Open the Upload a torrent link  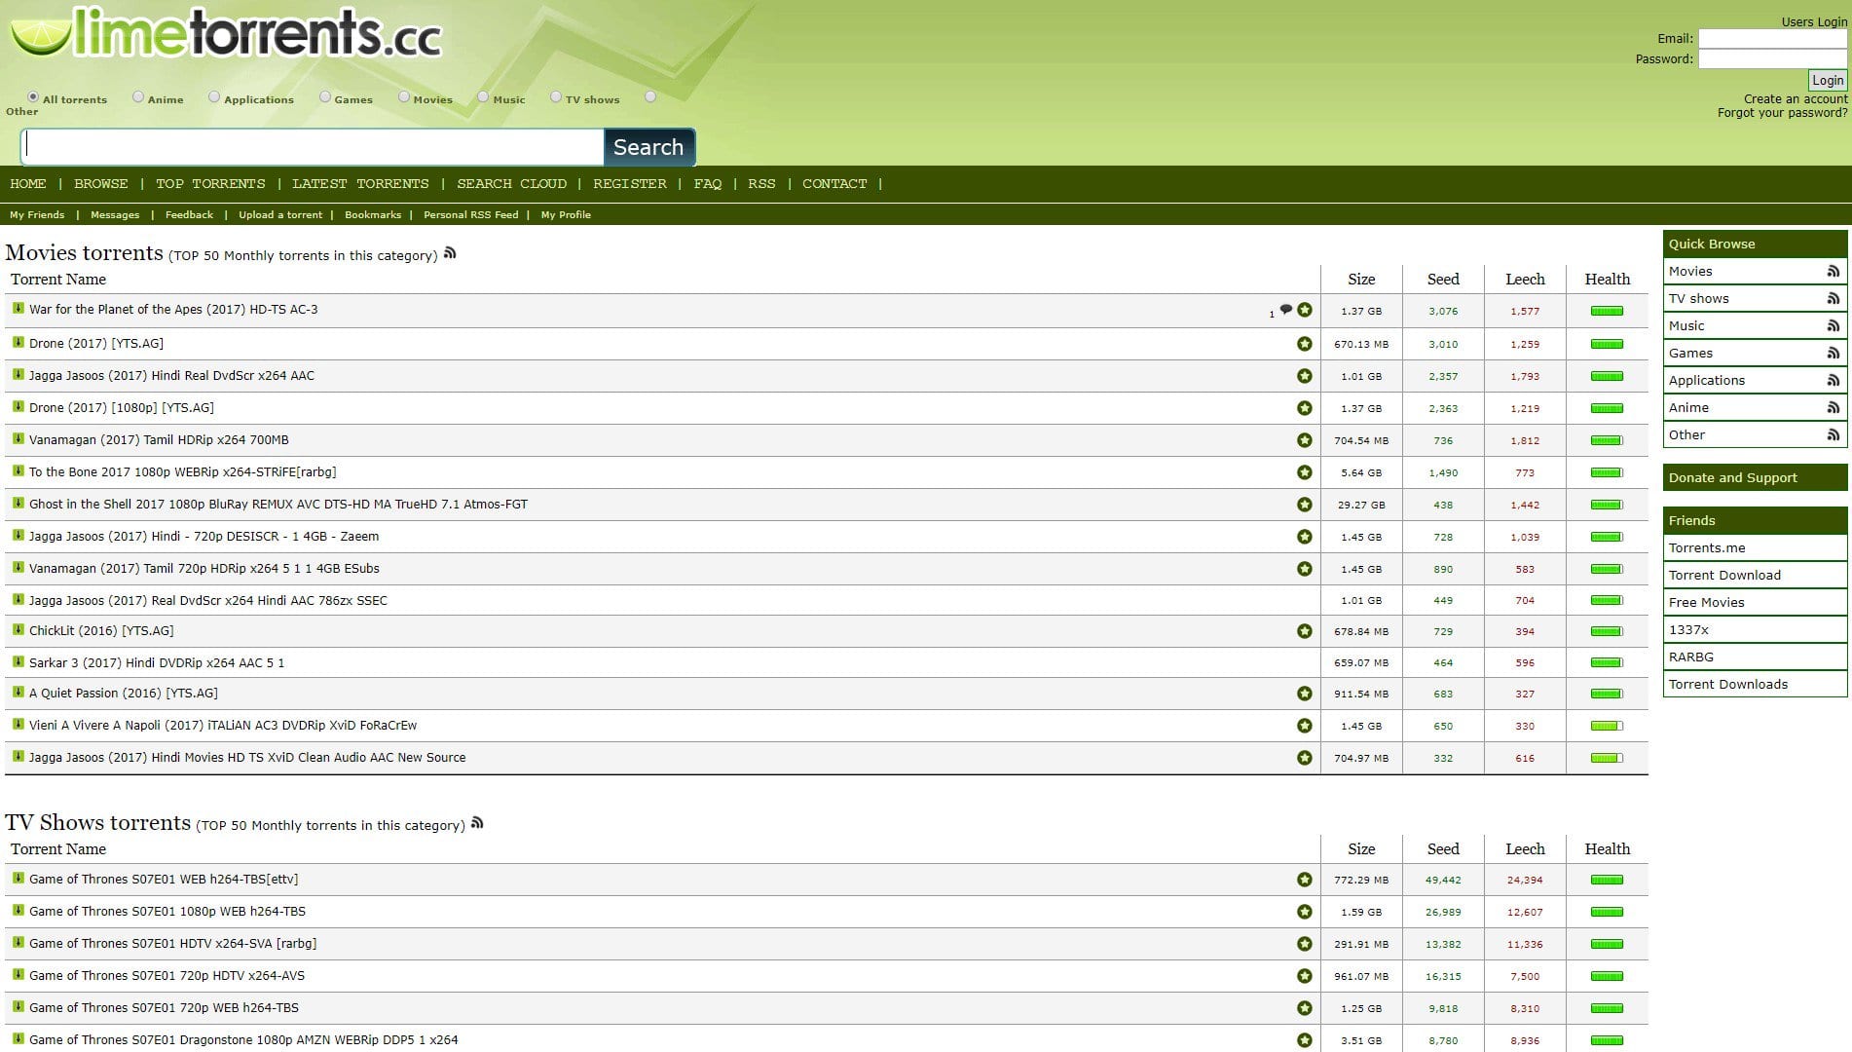pos(280,215)
